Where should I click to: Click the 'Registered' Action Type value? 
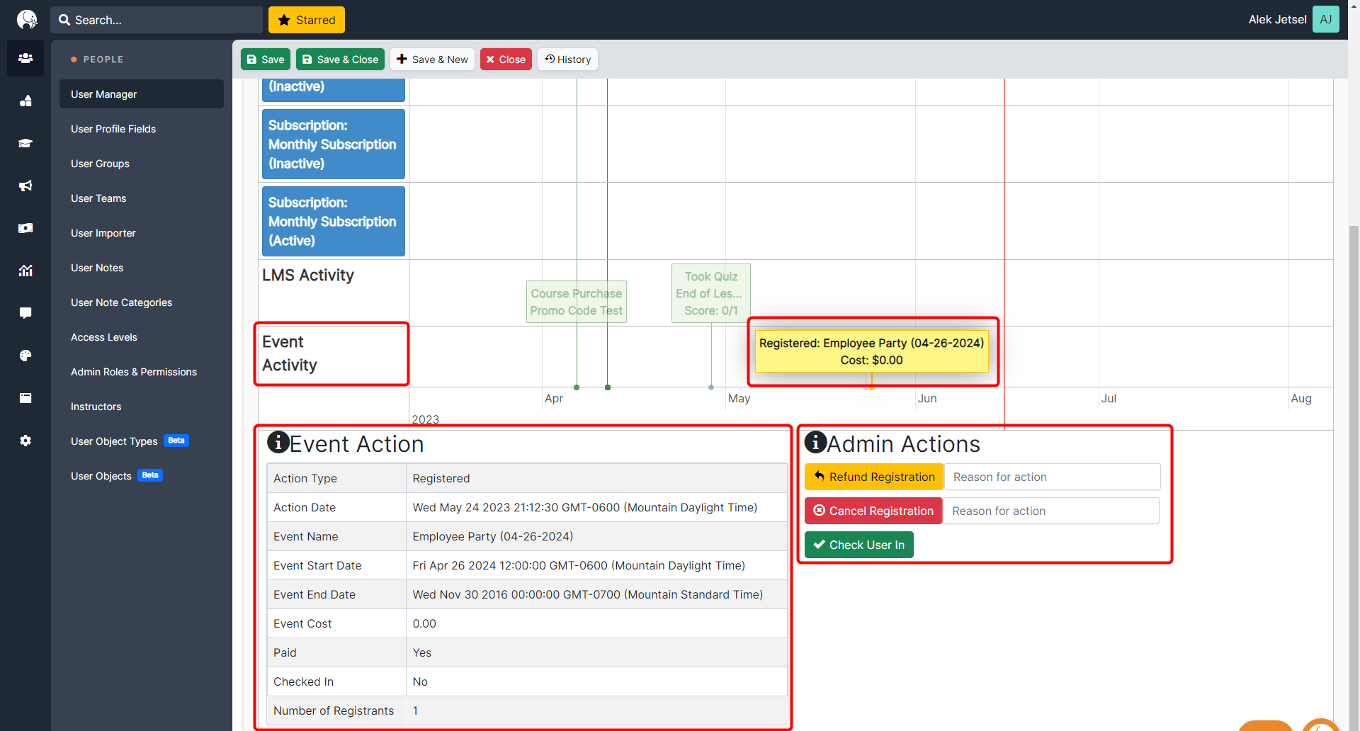tap(441, 478)
